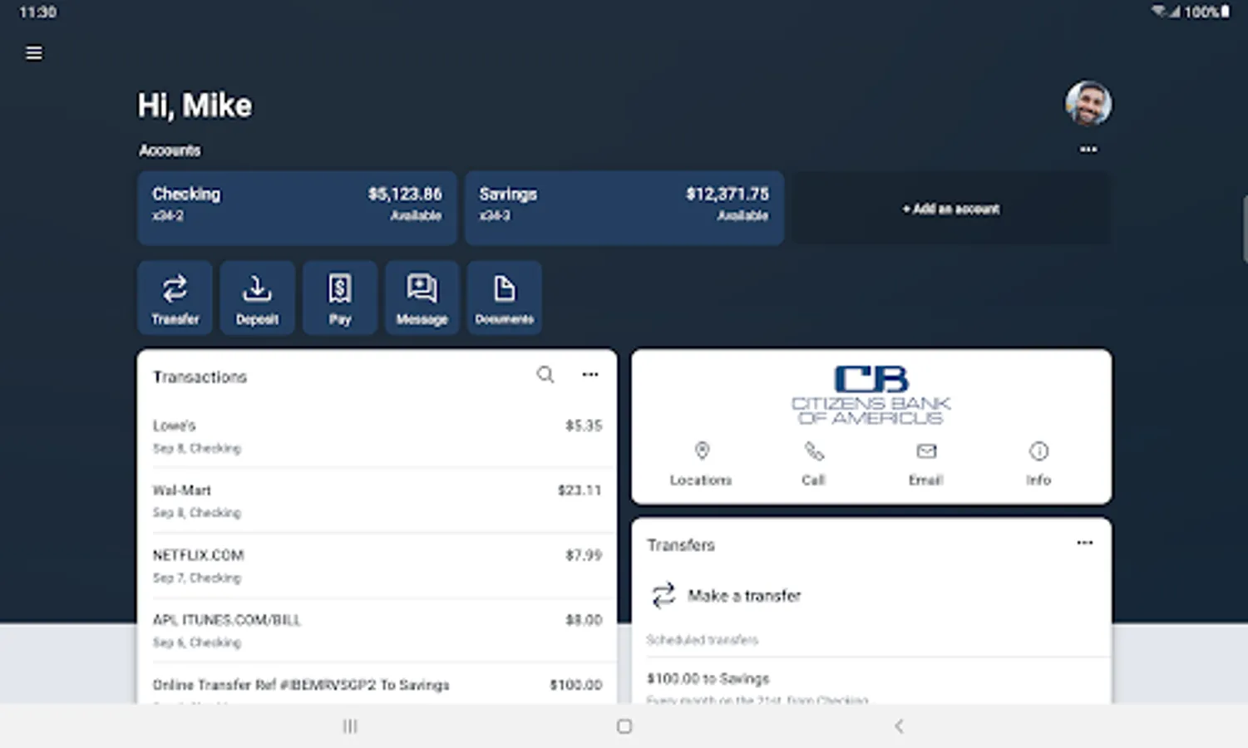Open the Message quick action
Image resolution: width=1248 pixels, height=748 pixels.
pos(422,298)
